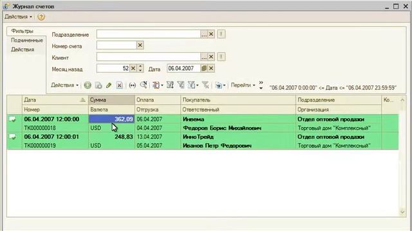
Task: Click the question mark help icon
Action: (41, 17)
